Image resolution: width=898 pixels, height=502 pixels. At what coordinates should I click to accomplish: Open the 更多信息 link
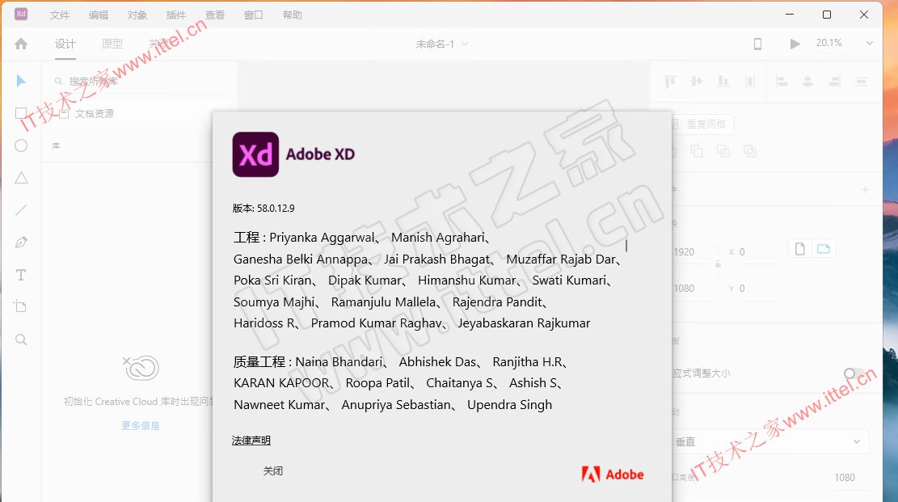coord(141,426)
